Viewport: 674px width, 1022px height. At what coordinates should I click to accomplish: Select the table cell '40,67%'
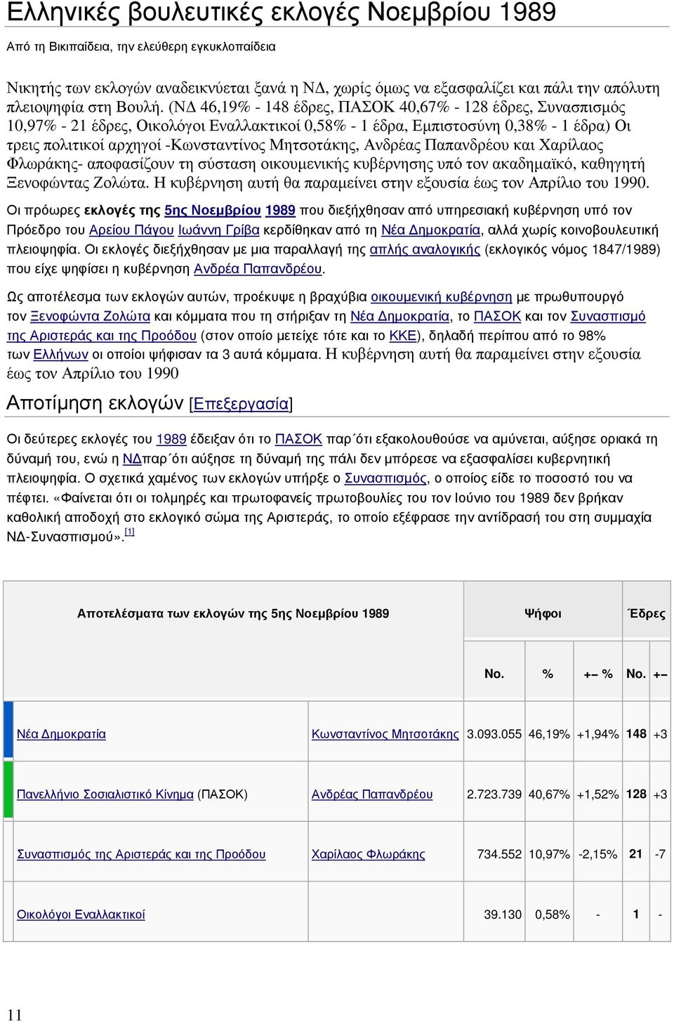point(549,794)
